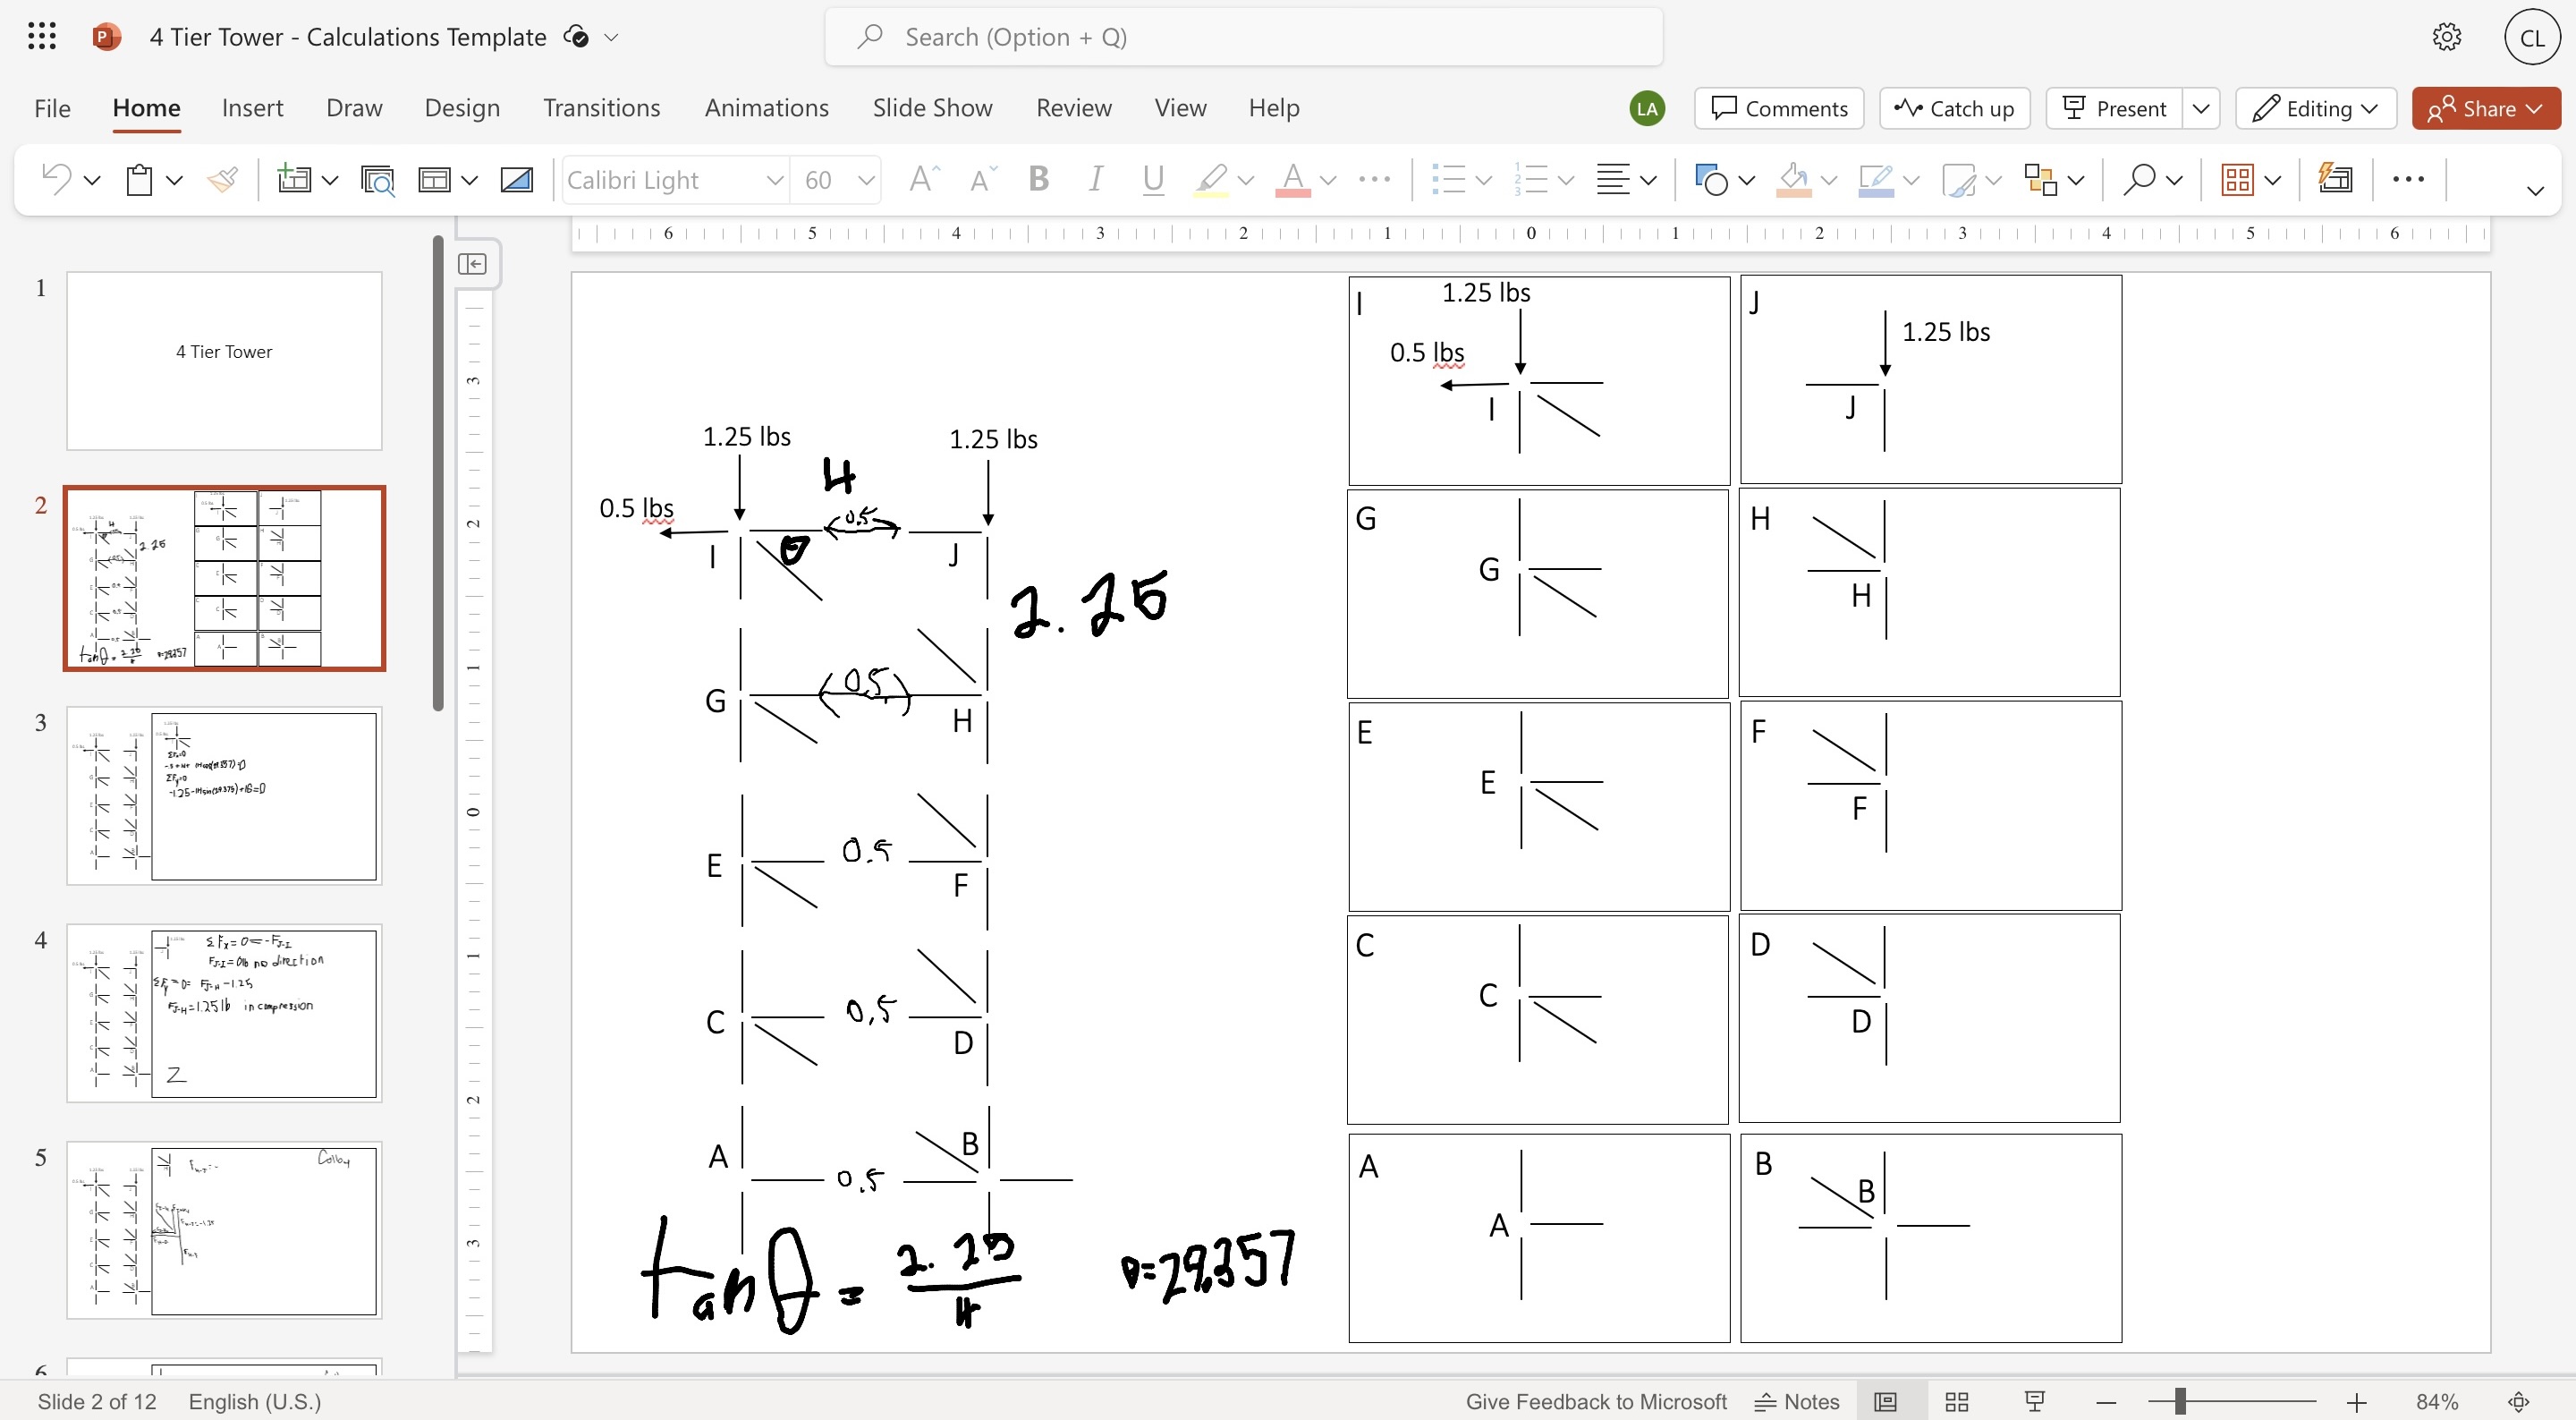Select slide 4 thumbnail in the panel
Image resolution: width=2576 pixels, height=1420 pixels.
(x=224, y=1013)
